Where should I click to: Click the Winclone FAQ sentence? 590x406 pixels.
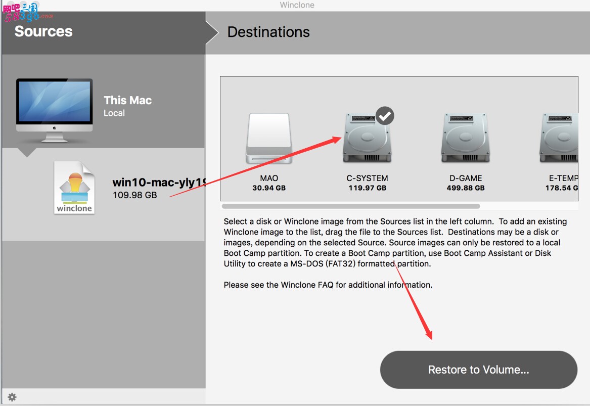tap(328, 285)
